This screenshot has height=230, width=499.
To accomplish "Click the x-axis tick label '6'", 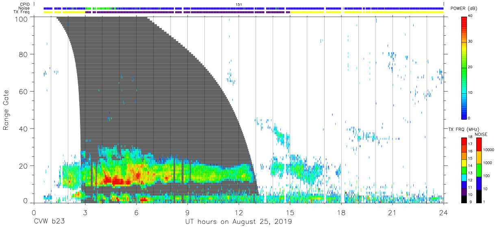I will (136, 213).
